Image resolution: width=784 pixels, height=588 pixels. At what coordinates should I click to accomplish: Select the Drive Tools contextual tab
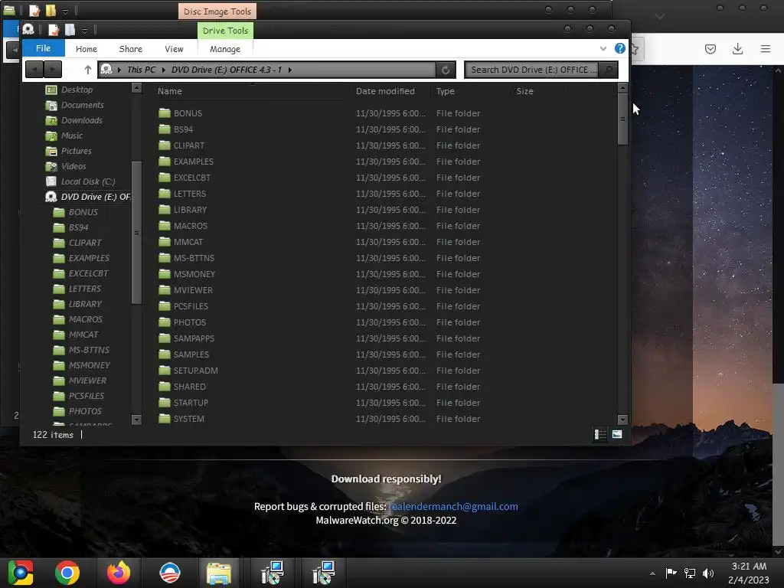[x=226, y=31]
